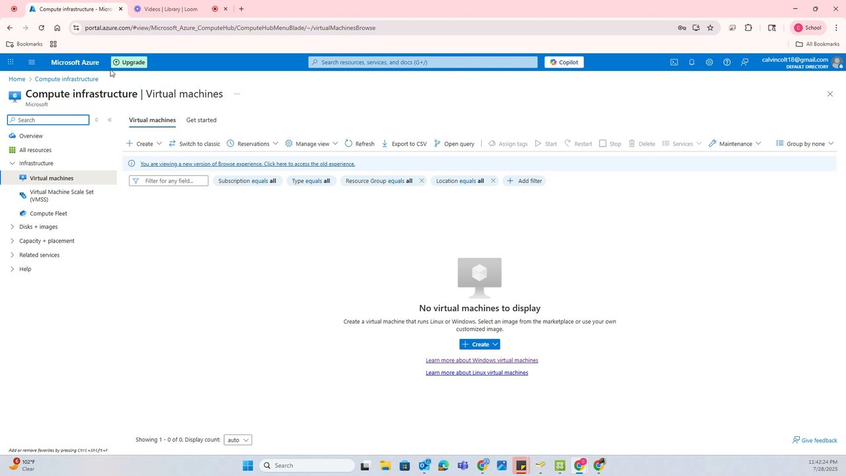Switch to the Get started tab

(201, 120)
